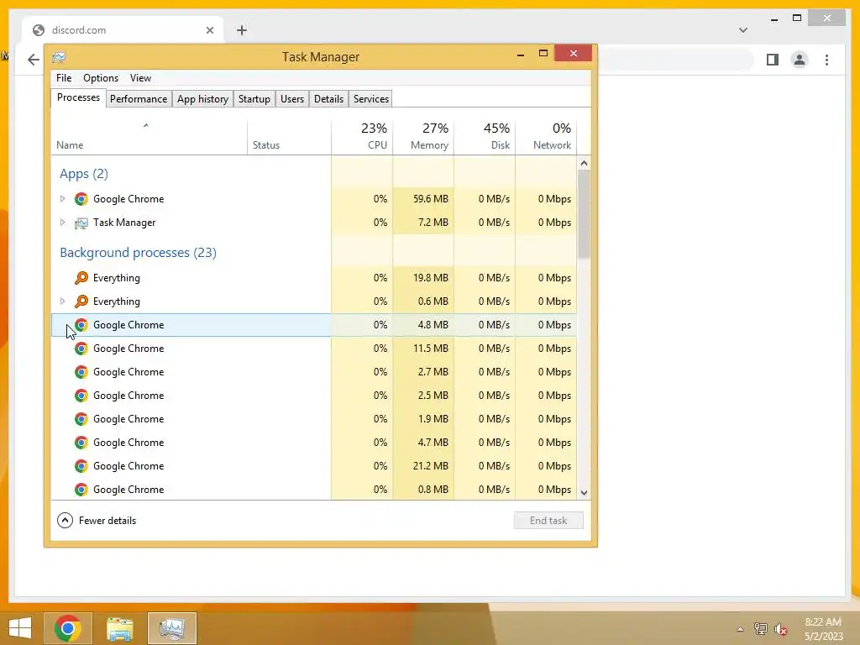Viewport: 860px width, 645px height.
Task: Click the Everything icon with 0.6 MB memory
Action: [x=81, y=302]
